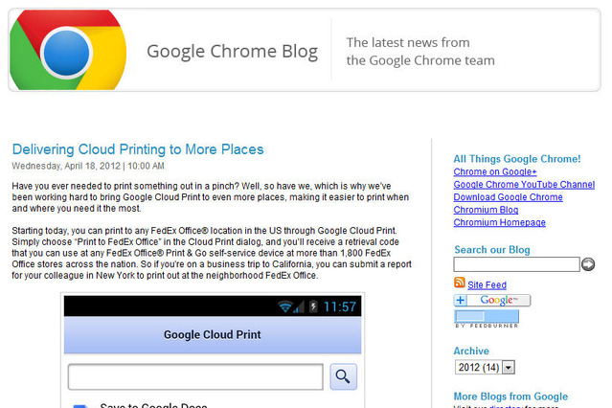Click the tagline The latest news from
Viewport: 612px width, 408px height.
(x=408, y=42)
